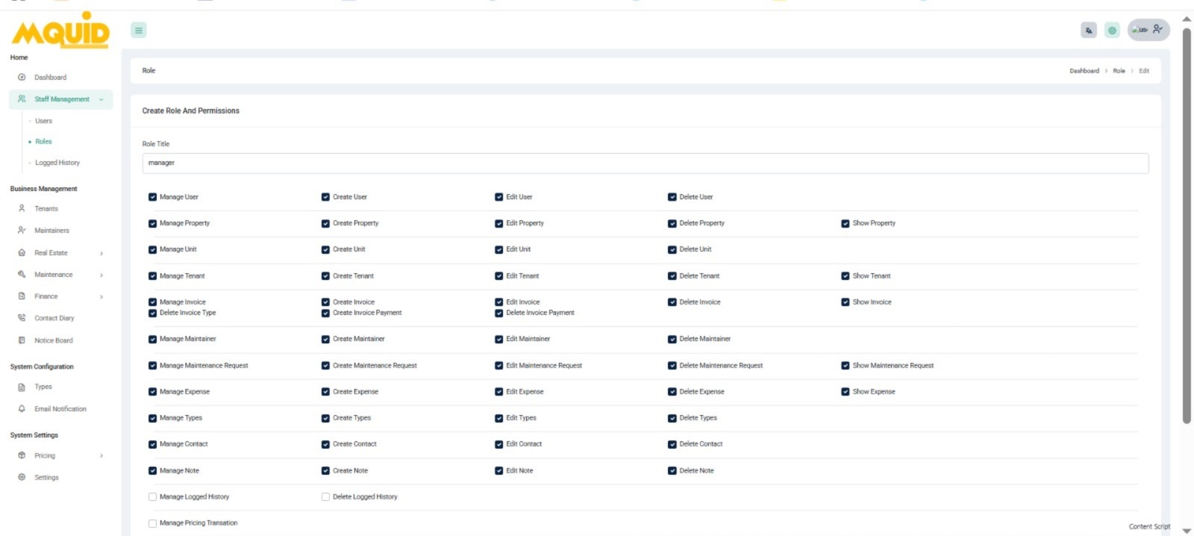Click the Finance document icon
Image resolution: width=1194 pixels, height=536 pixels.
pyautogui.click(x=22, y=296)
